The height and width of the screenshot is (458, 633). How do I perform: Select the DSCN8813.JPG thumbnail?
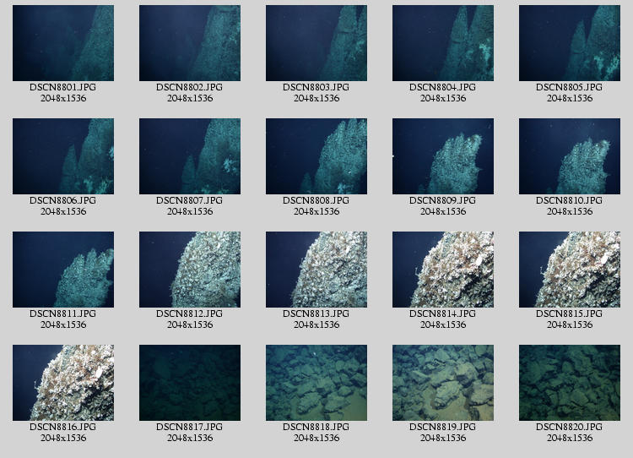click(316, 270)
